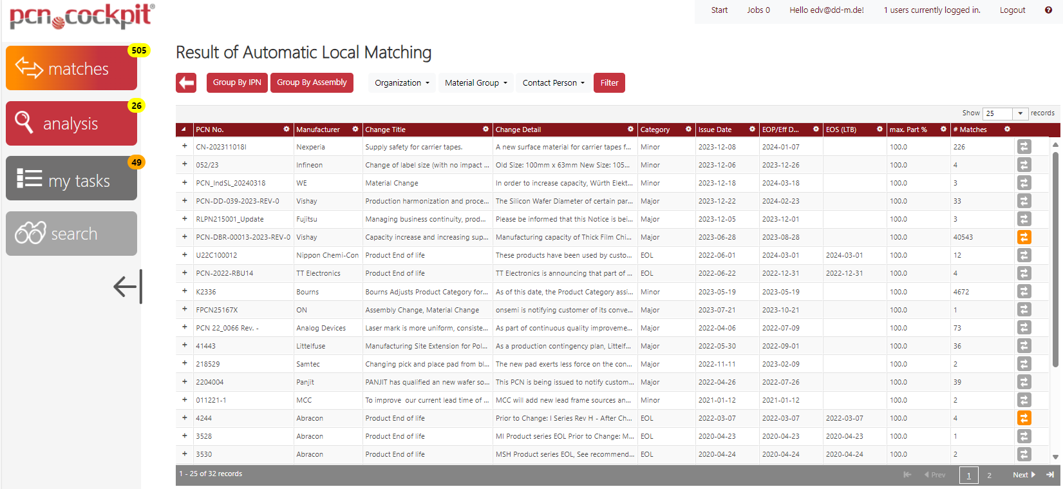
Task: Open the match action icon for FPCN25167X
Action: (1024, 310)
